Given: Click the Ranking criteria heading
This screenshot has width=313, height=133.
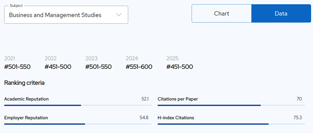Looking at the screenshot, I should coord(24,83).
